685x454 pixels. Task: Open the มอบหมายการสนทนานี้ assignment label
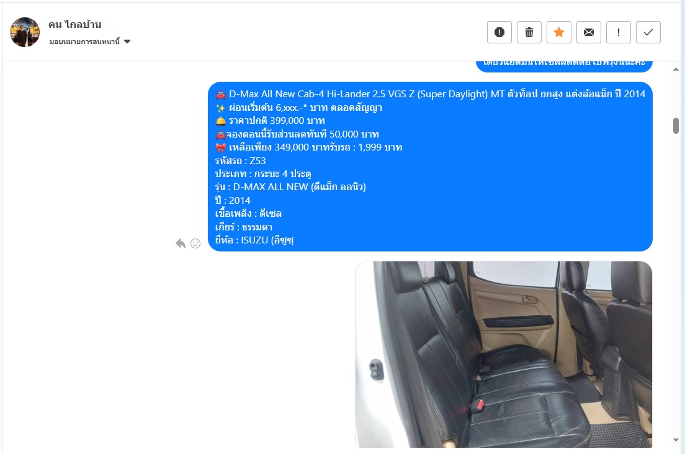pyautogui.click(x=84, y=41)
